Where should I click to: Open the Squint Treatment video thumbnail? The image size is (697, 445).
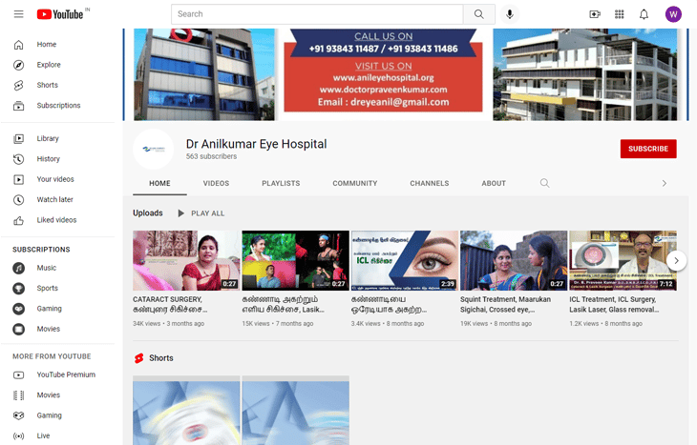coord(514,260)
